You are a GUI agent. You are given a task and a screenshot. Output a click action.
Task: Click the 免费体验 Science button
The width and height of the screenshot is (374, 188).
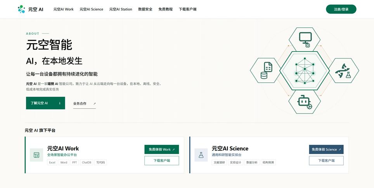[326, 149]
